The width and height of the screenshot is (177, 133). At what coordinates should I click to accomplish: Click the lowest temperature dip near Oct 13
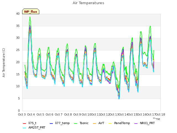[x=119, y=99]
